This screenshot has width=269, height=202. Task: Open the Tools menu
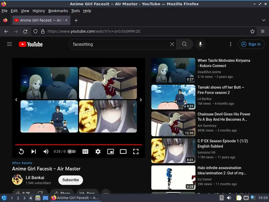click(x=75, y=11)
